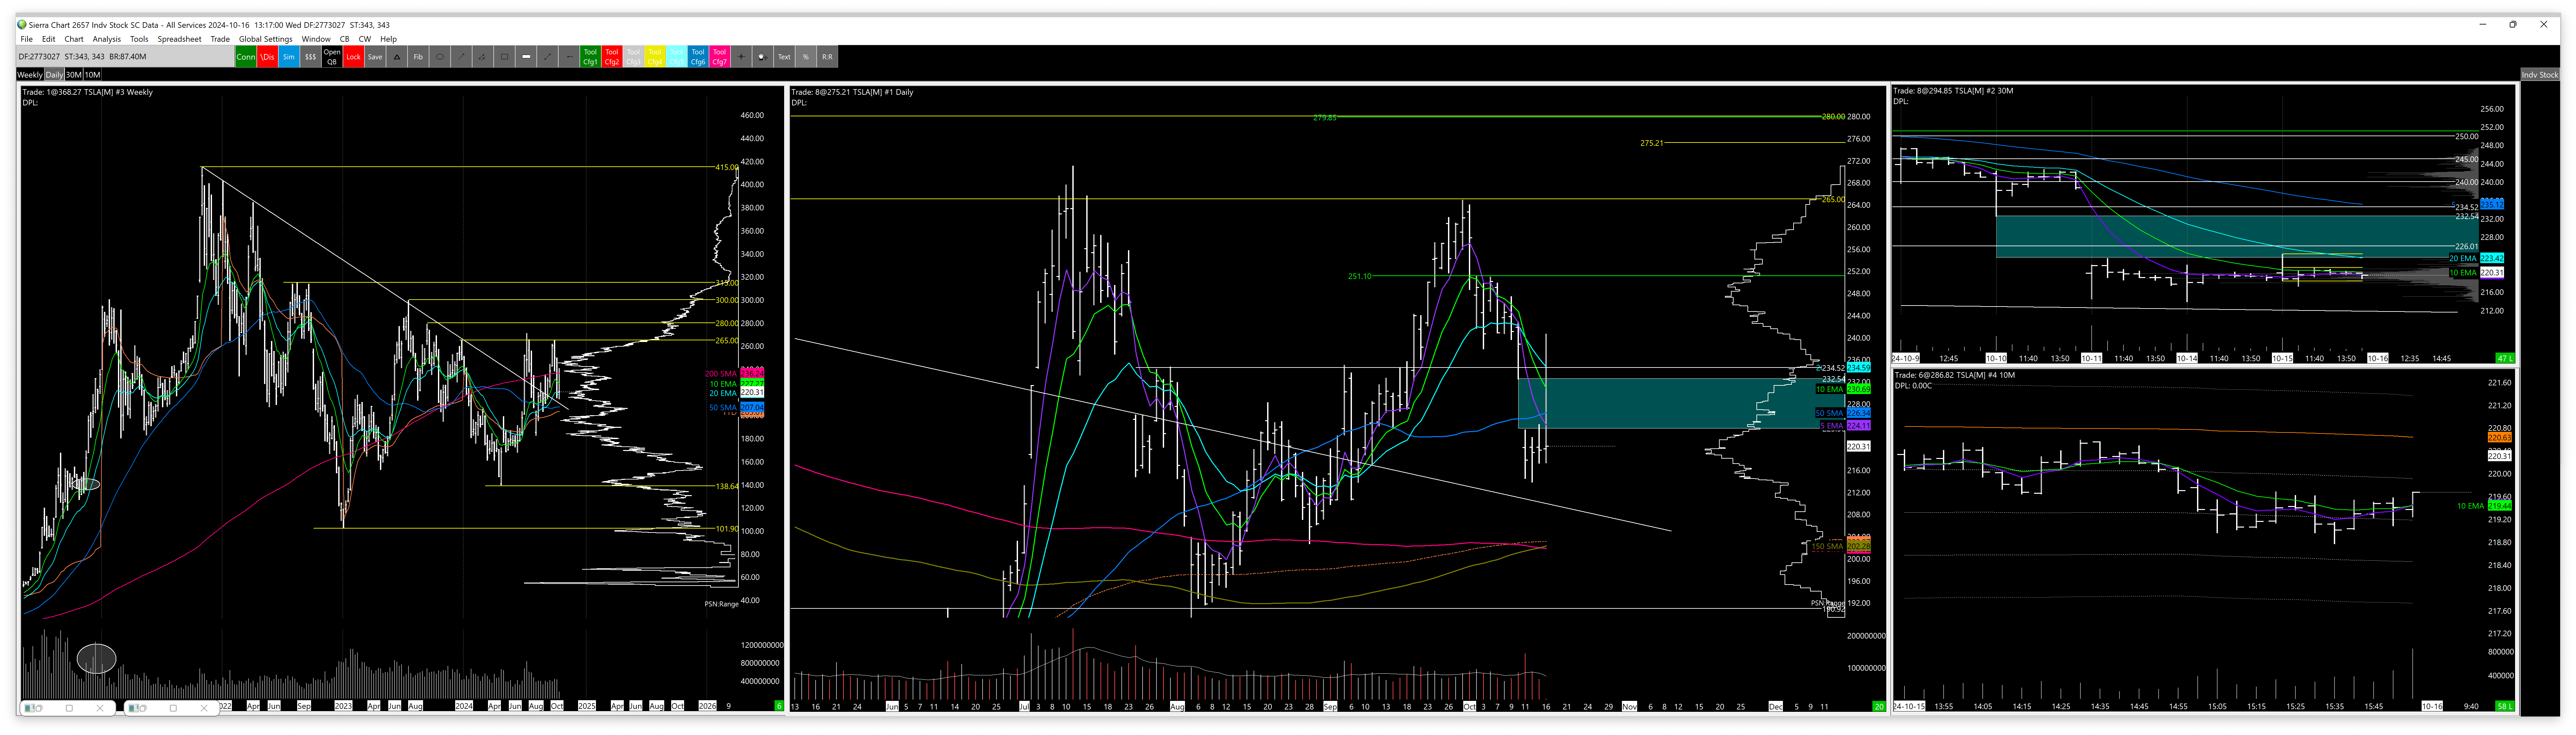Toggle Sim trade simulation mode
The width and height of the screenshot is (2576, 735).
point(289,57)
